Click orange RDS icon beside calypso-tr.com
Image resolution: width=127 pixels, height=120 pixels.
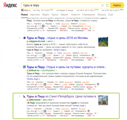point(28,41)
